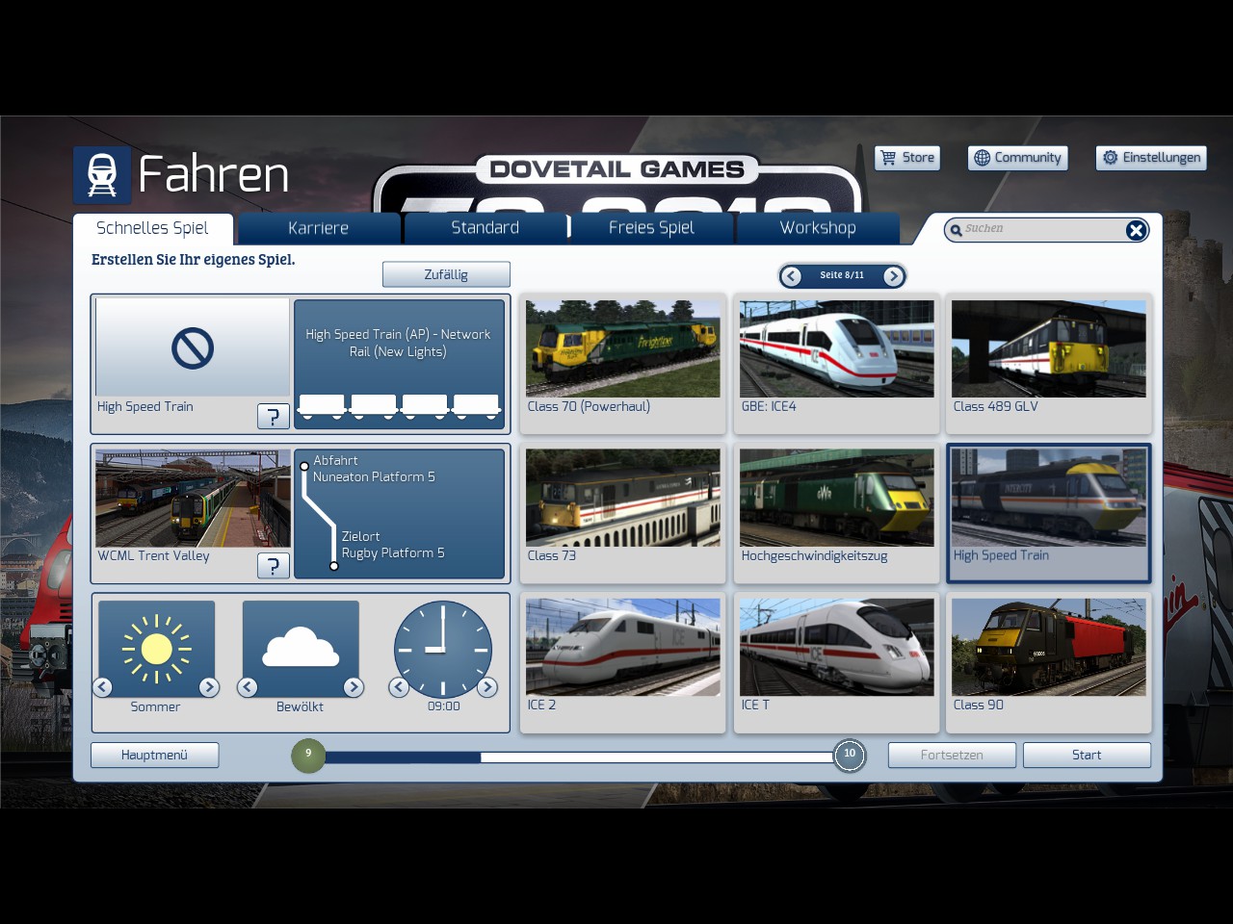Go to the next page of trains

coord(893,276)
